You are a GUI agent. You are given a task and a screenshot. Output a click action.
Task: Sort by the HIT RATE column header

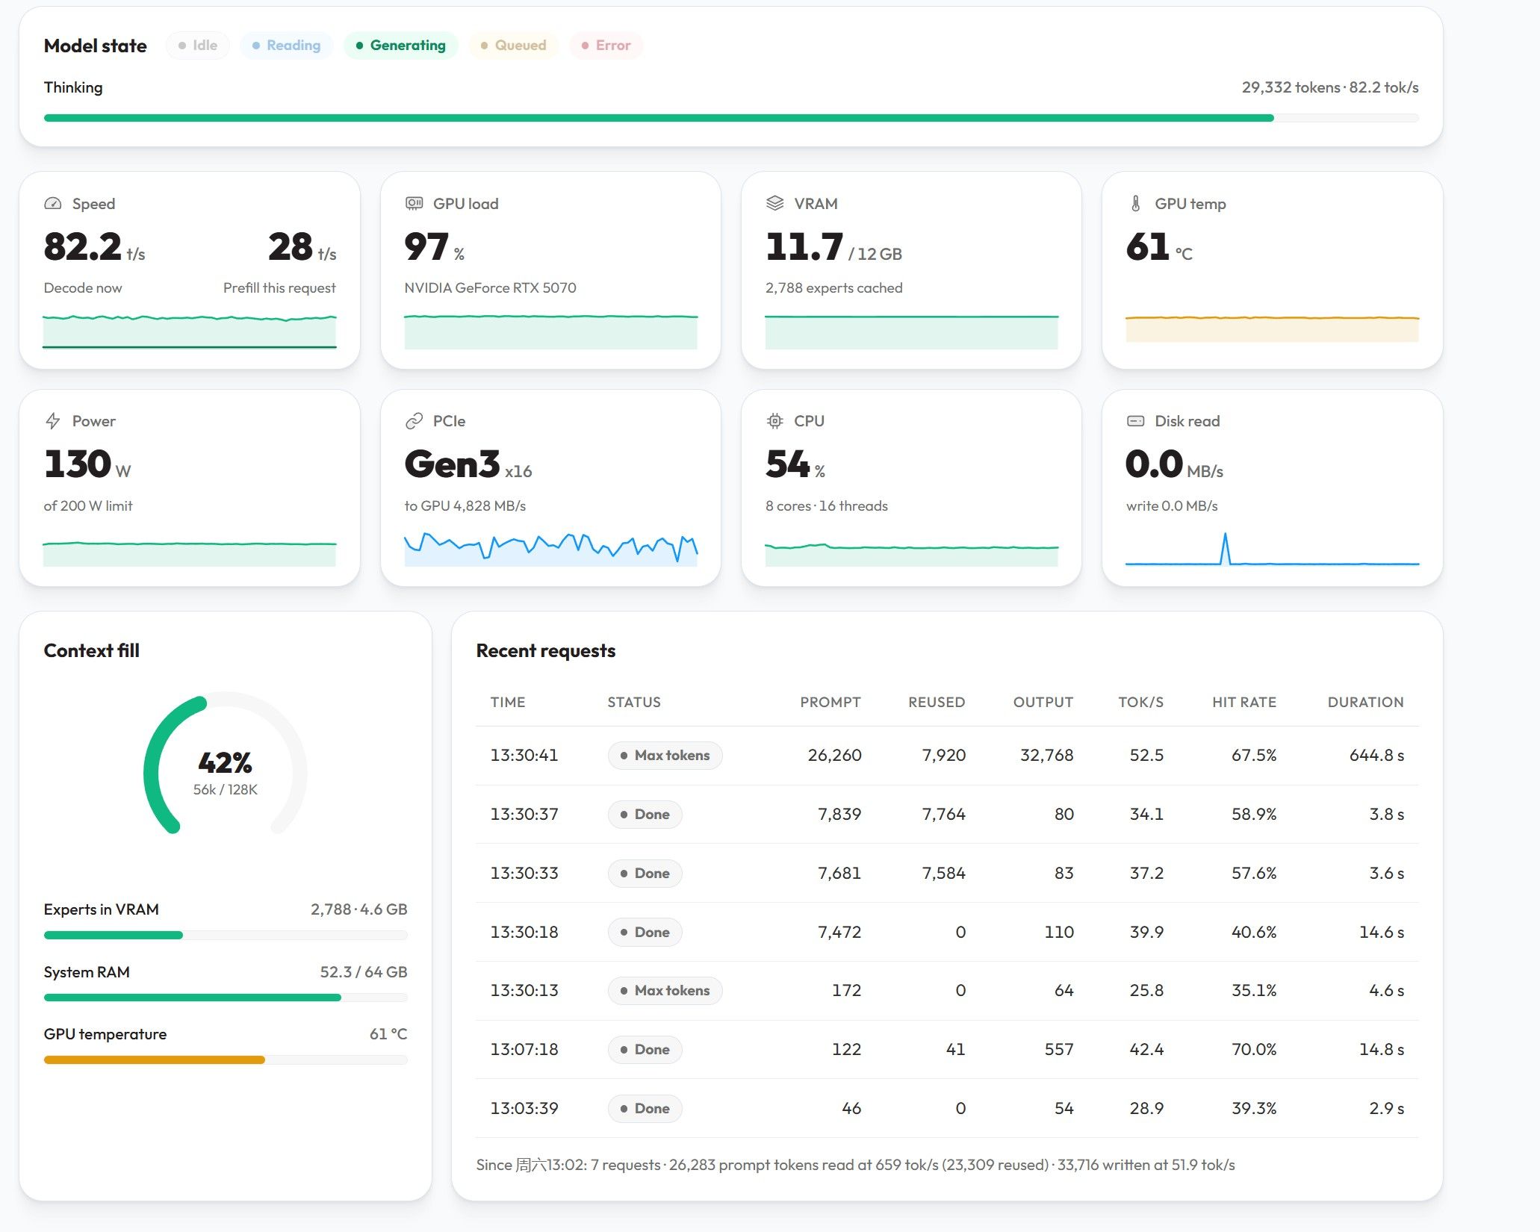[1244, 702]
